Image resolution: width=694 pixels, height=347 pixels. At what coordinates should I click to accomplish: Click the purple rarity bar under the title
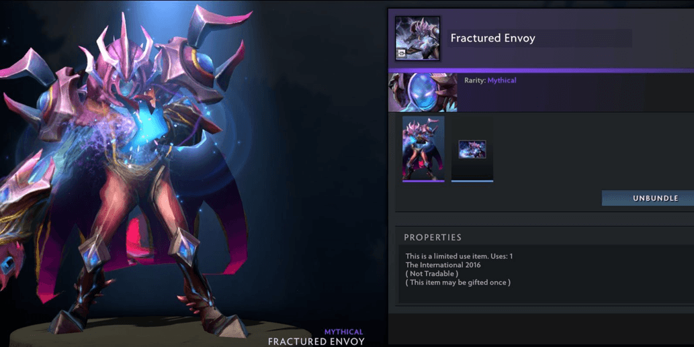pyautogui.click(x=541, y=70)
